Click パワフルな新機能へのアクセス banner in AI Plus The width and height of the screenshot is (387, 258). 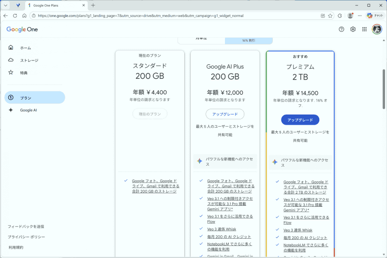click(225, 161)
